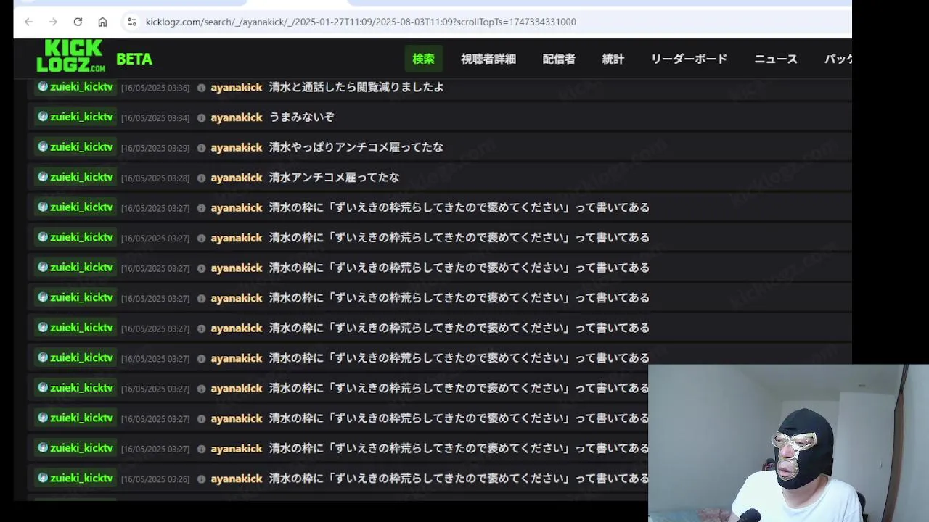929x522 pixels.
Task: Click the info icon in the 03:28 row
Action: click(201, 178)
